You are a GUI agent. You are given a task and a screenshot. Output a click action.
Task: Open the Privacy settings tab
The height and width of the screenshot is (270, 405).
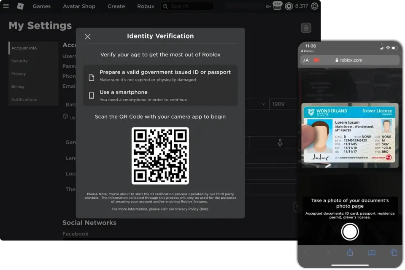pos(19,74)
